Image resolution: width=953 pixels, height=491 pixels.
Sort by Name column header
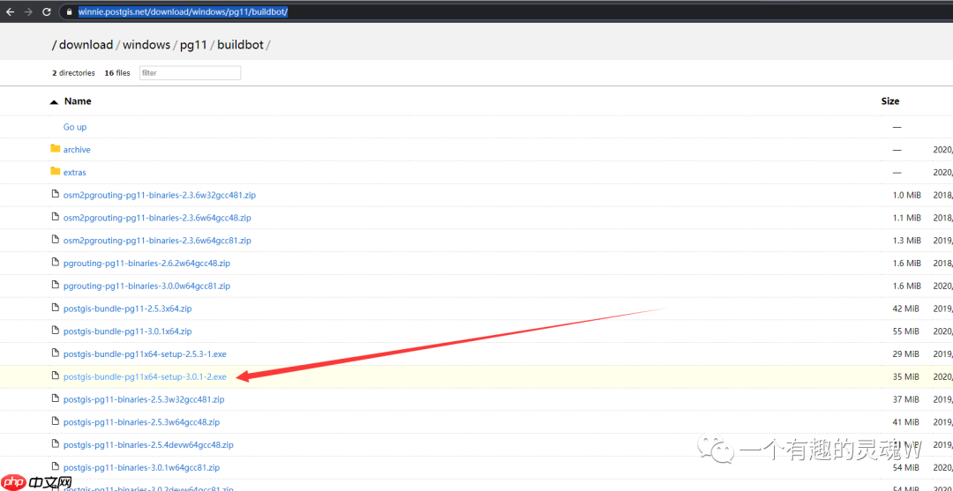(x=78, y=101)
